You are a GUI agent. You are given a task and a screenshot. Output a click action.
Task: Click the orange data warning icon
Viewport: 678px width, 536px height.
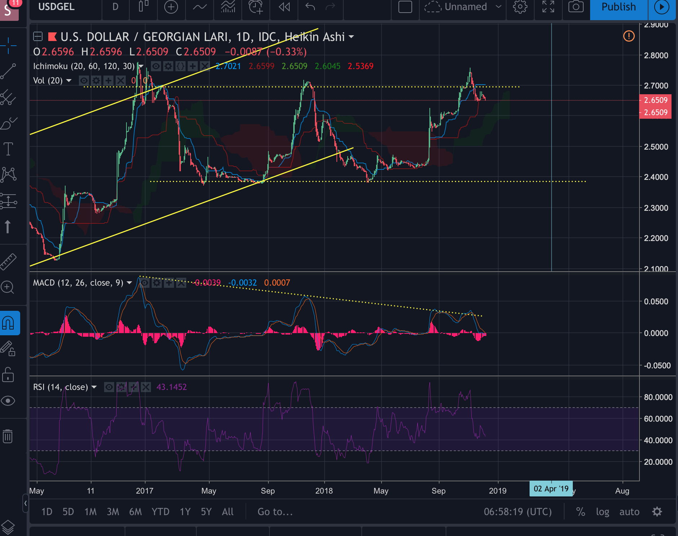tap(629, 36)
